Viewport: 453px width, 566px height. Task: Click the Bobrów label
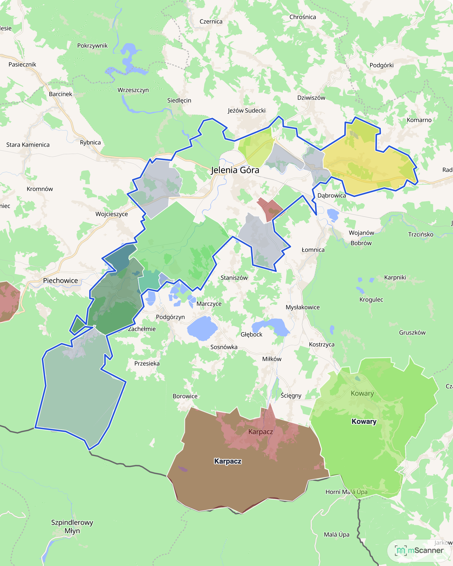(361, 243)
